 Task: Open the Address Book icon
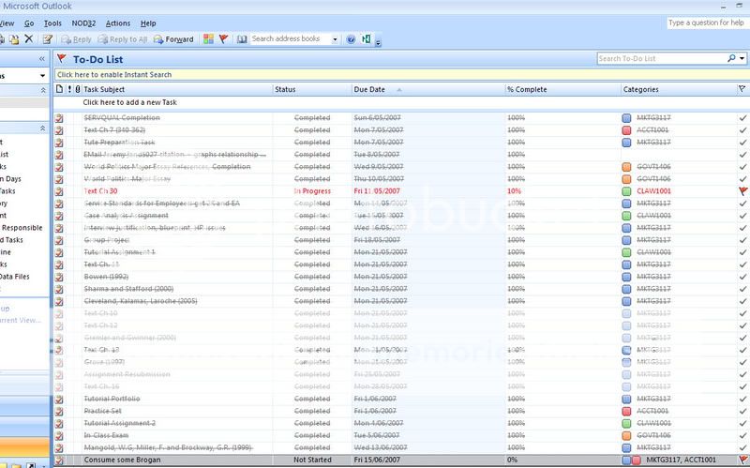pos(242,39)
